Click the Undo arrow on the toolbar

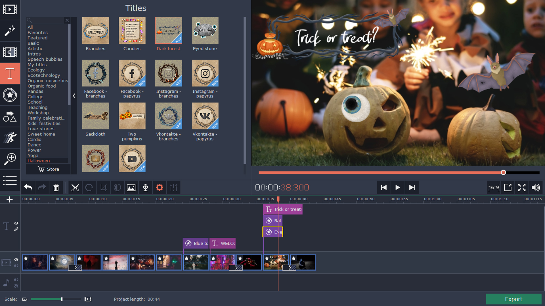pyautogui.click(x=28, y=187)
